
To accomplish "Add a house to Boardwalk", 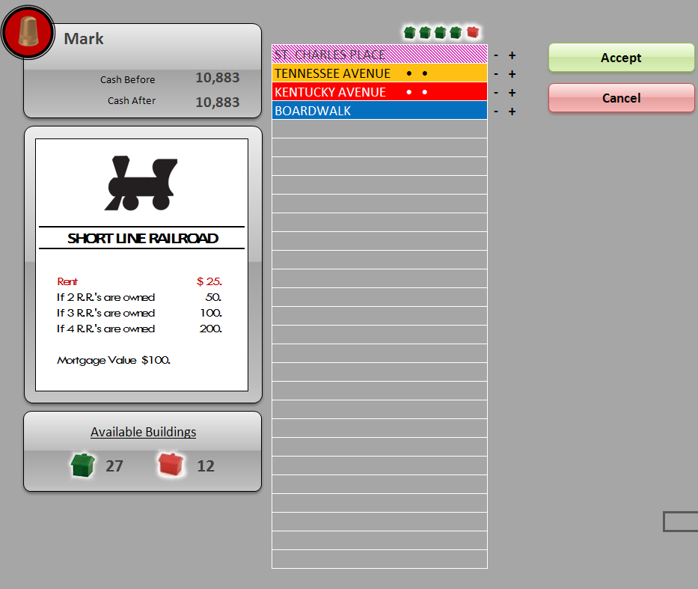I will pos(512,112).
